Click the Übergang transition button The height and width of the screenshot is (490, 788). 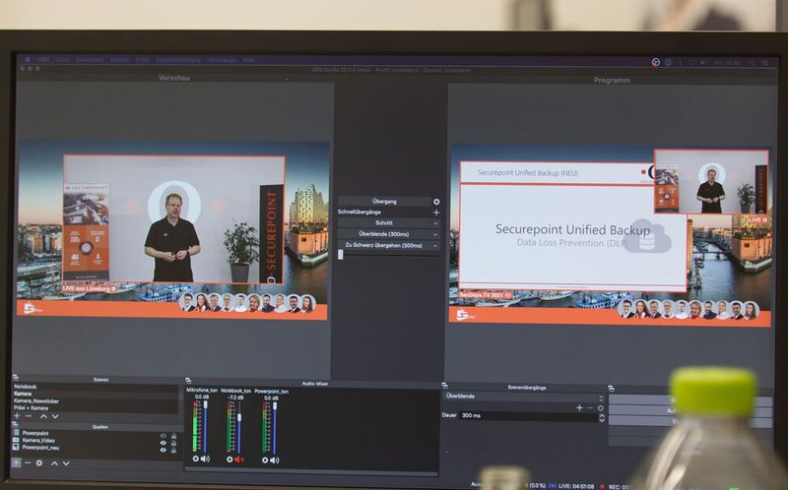click(384, 202)
